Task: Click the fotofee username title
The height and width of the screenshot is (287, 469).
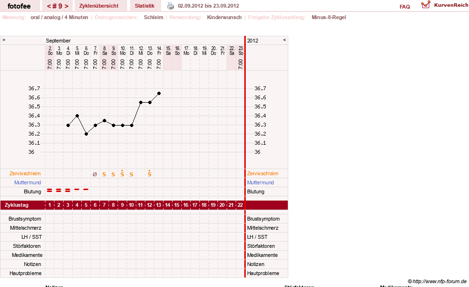Action: (19, 6)
